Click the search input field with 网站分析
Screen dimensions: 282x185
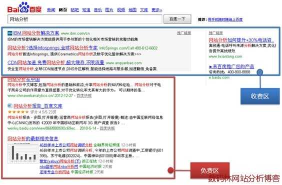click(85, 19)
